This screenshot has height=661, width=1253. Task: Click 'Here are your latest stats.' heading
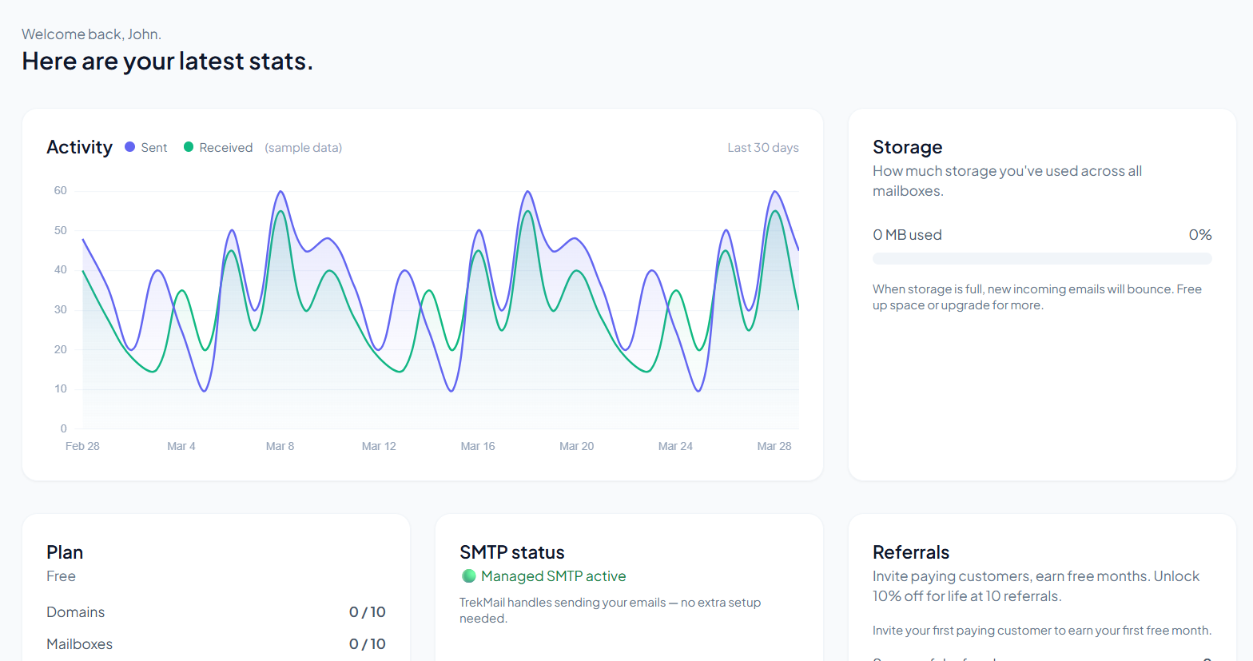tap(168, 62)
